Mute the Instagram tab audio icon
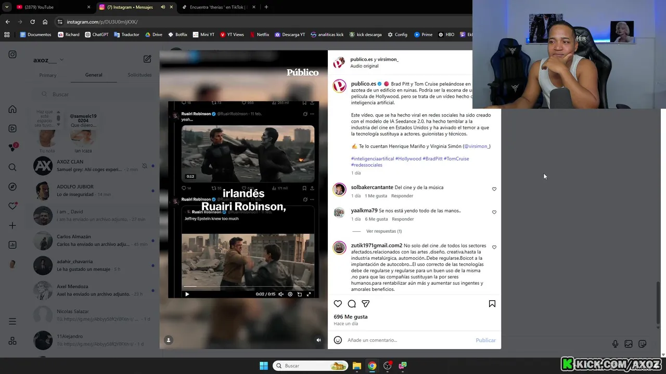The width and height of the screenshot is (666, 374). tap(163, 7)
